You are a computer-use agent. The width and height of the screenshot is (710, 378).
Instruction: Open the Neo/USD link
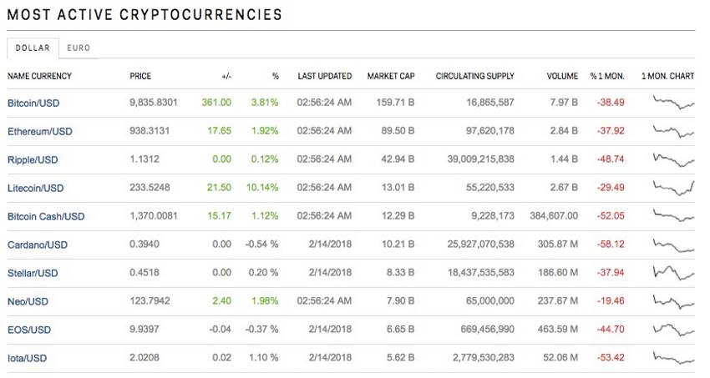point(28,302)
